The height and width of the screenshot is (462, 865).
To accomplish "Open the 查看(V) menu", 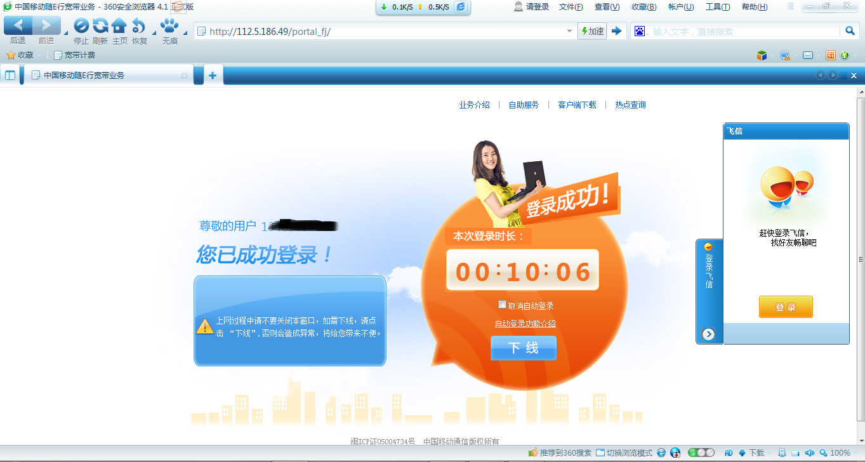I will (x=607, y=7).
